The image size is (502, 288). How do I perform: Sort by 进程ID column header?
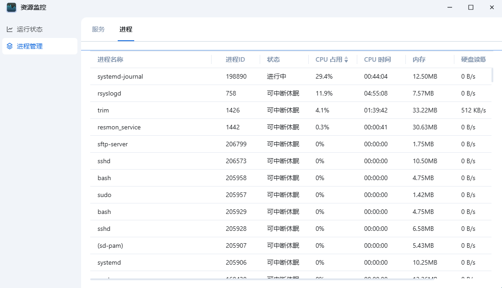tap(235, 59)
